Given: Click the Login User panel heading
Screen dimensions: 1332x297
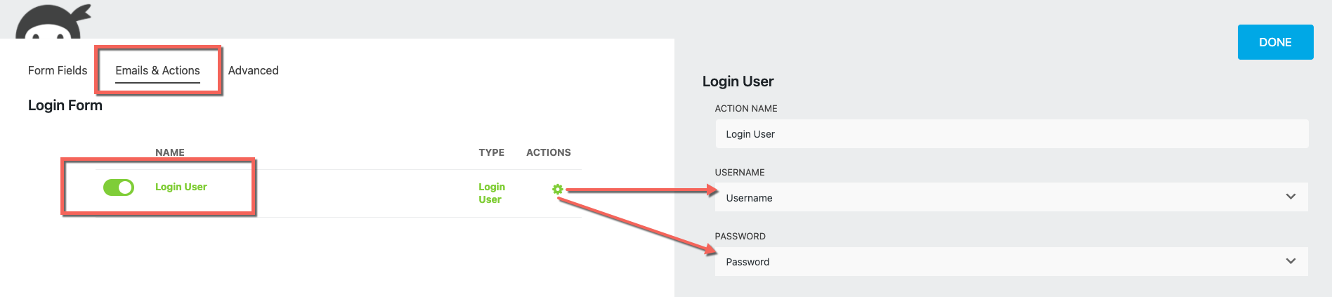Looking at the screenshot, I should [738, 81].
